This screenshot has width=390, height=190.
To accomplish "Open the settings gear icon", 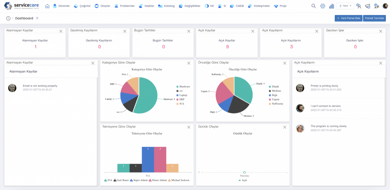I will pyautogui.click(x=323, y=6).
